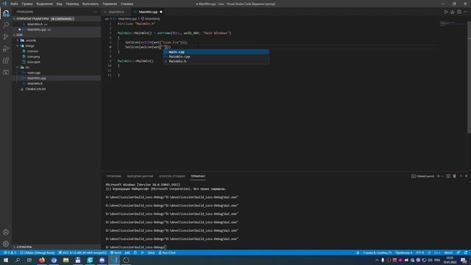Viewport: 471px width, 265px height.
Task: Open the Selection menu
Action: pyautogui.click(x=44, y=4)
